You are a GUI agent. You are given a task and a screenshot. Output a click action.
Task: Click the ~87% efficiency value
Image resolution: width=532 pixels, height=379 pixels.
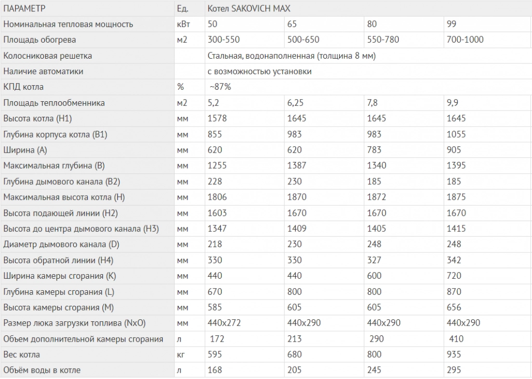220,87
